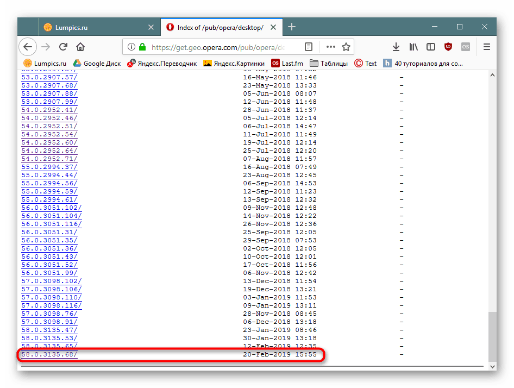Open folder 57.0.3098.106/
The image size is (514, 388).
51,289
